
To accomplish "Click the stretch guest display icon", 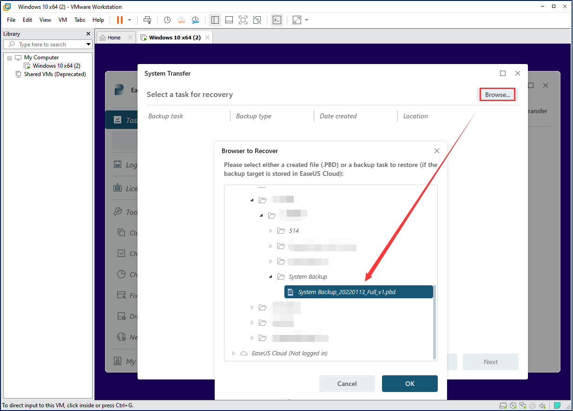I will pos(296,20).
